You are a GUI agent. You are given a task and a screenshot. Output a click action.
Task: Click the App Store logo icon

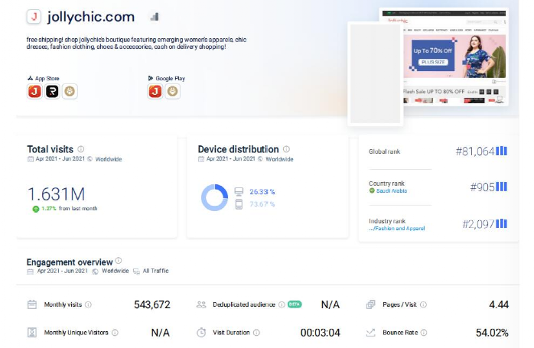coord(31,78)
